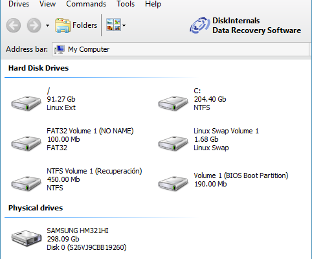Open the Tools menu
The image size is (312, 259).
click(x=126, y=4)
